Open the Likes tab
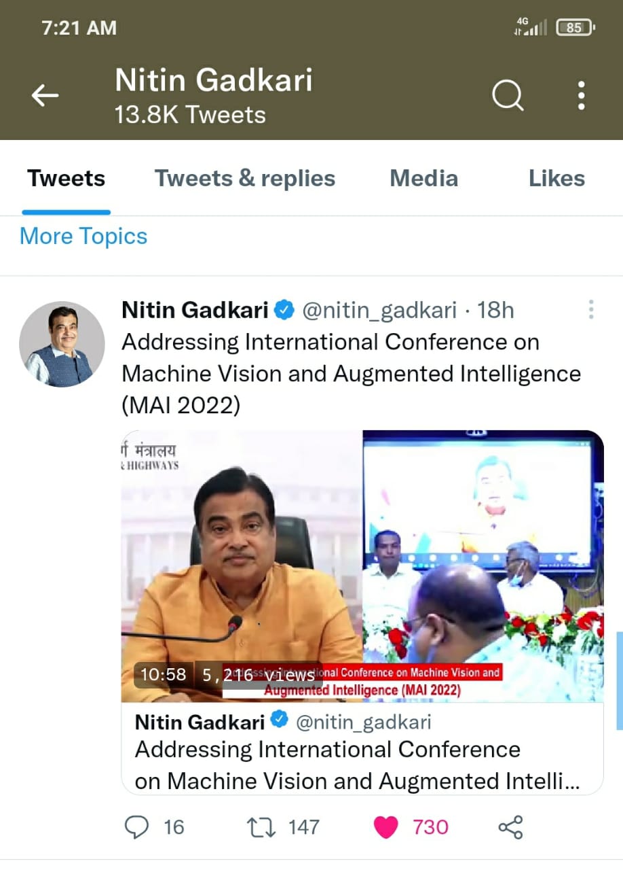The width and height of the screenshot is (623, 870). pyautogui.click(x=556, y=179)
